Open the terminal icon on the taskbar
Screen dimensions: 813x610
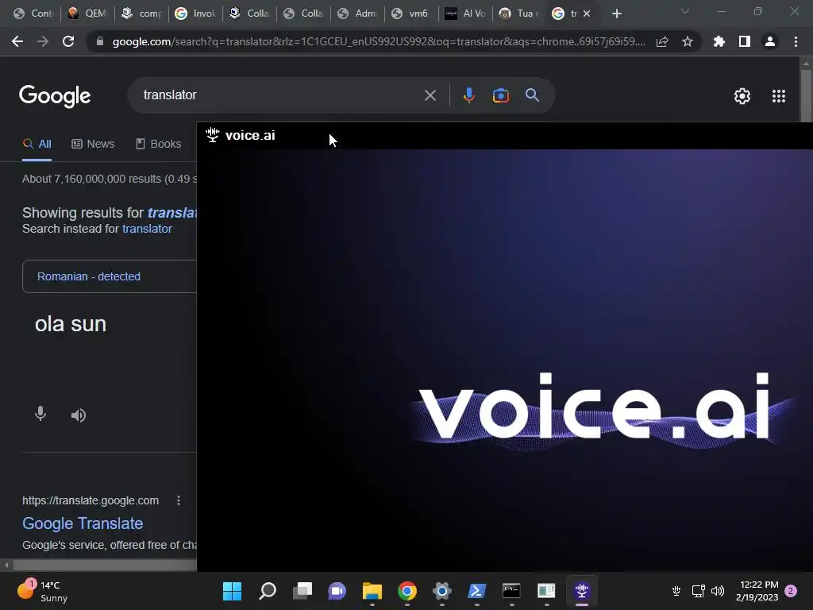click(x=511, y=591)
